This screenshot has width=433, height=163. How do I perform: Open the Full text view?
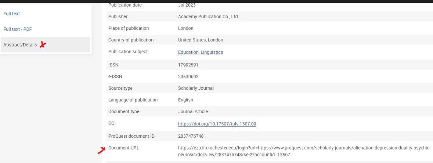pyautogui.click(x=12, y=14)
